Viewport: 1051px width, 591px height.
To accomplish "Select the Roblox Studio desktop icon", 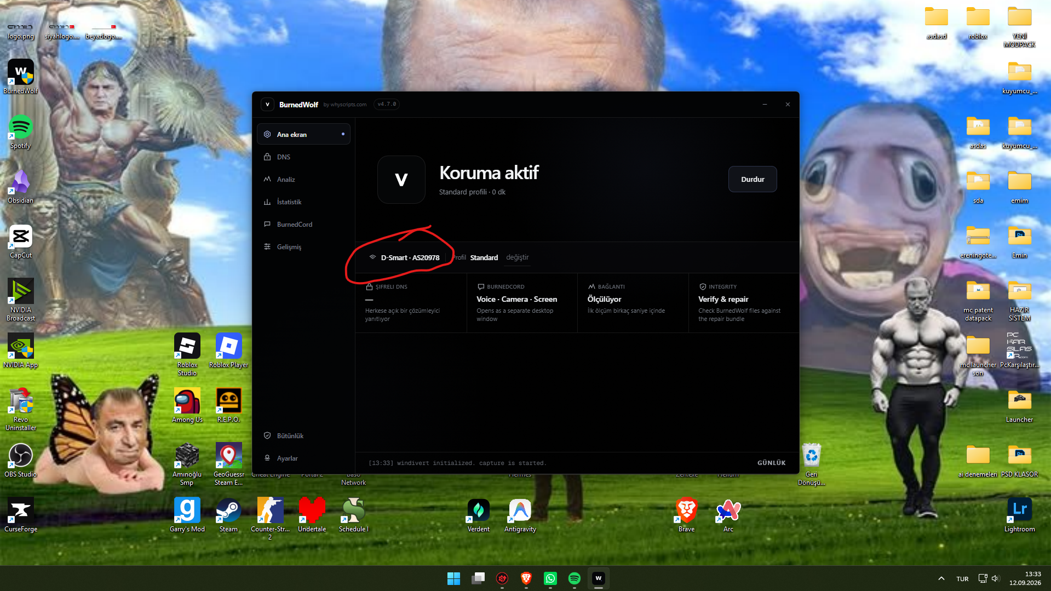I will point(187,354).
